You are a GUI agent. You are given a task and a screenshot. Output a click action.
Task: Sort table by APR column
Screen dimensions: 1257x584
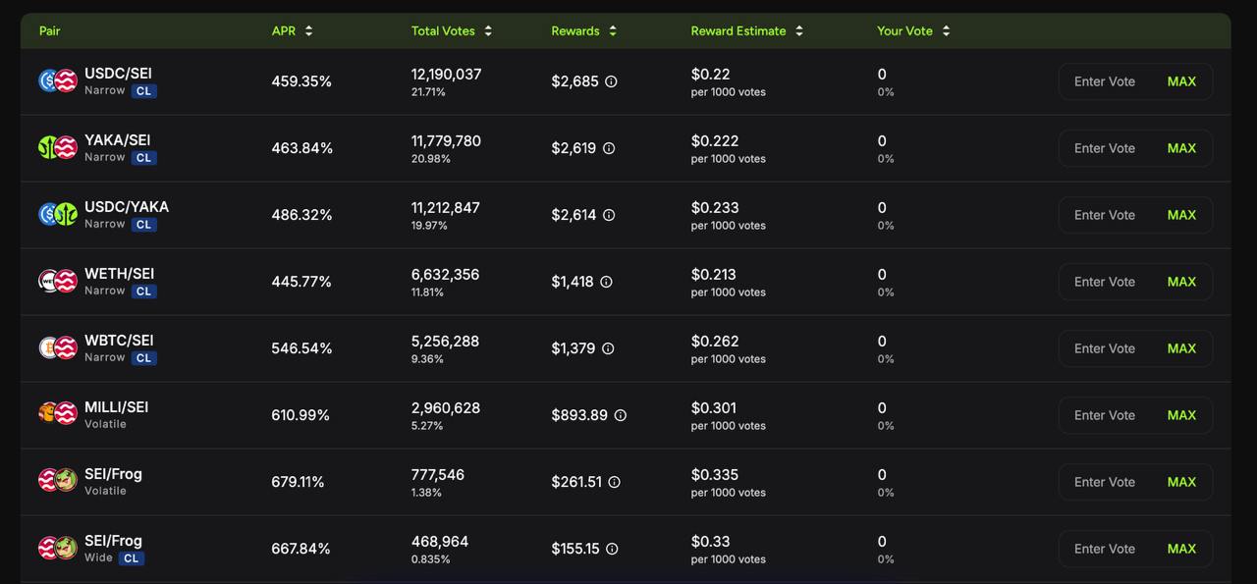pyautogui.click(x=293, y=30)
